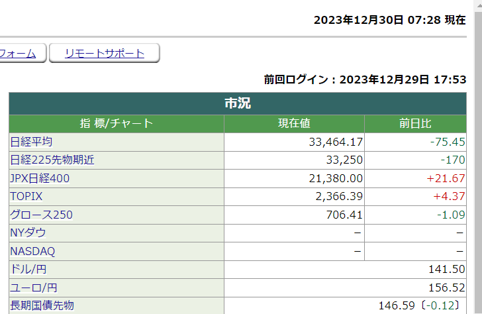Open the 日経225先物期近 indicator link

point(52,160)
